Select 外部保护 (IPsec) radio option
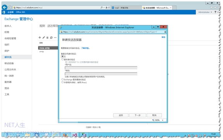Image resolution: width=223 pixels, height=140 pixels. 62,82
